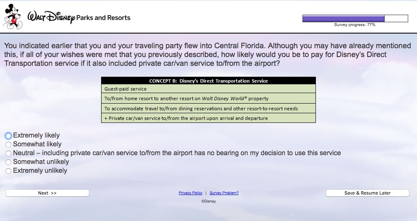The width and height of the screenshot is (417, 221).
Task: Click the CONCEPT B table header
Action: tap(208, 81)
